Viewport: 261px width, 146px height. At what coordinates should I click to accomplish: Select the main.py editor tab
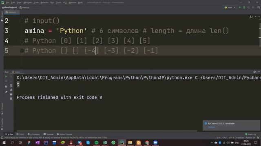(x=12, y=12)
